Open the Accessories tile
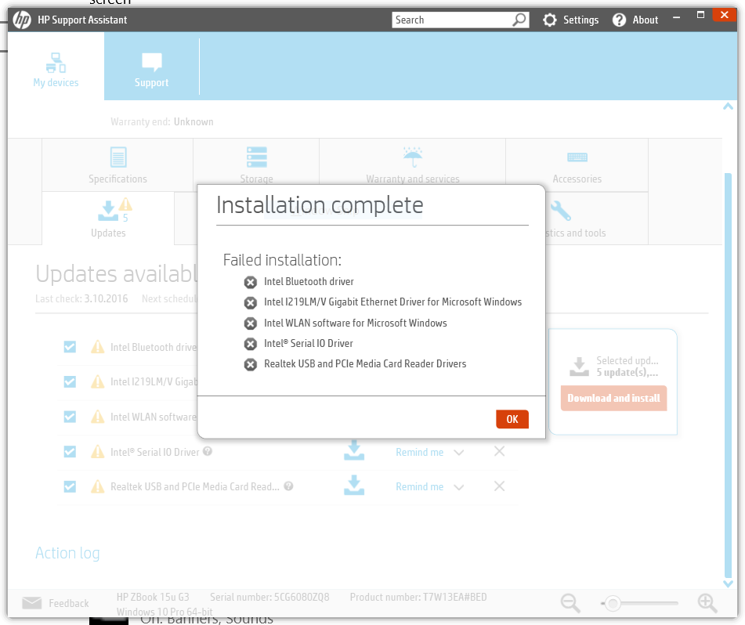 pos(577,165)
